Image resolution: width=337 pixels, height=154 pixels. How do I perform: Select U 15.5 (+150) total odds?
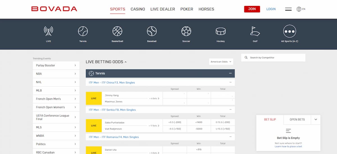pyautogui.click(x=223, y=129)
